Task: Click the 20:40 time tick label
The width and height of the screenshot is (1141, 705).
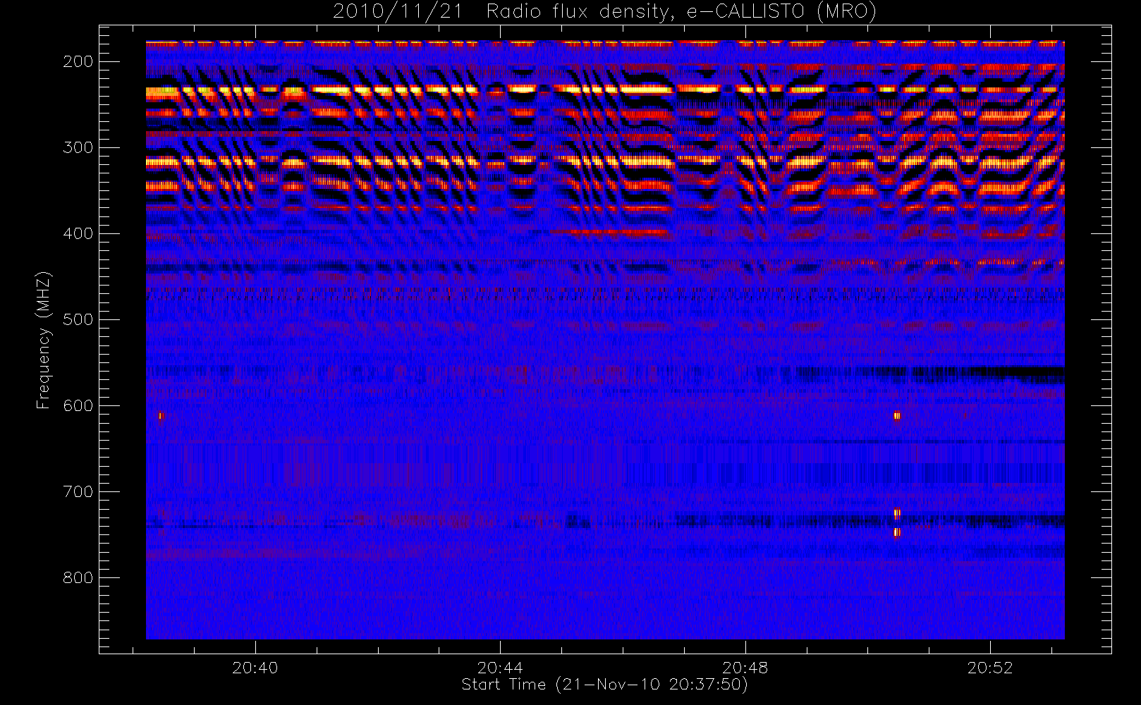Action: (x=255, y=668)
